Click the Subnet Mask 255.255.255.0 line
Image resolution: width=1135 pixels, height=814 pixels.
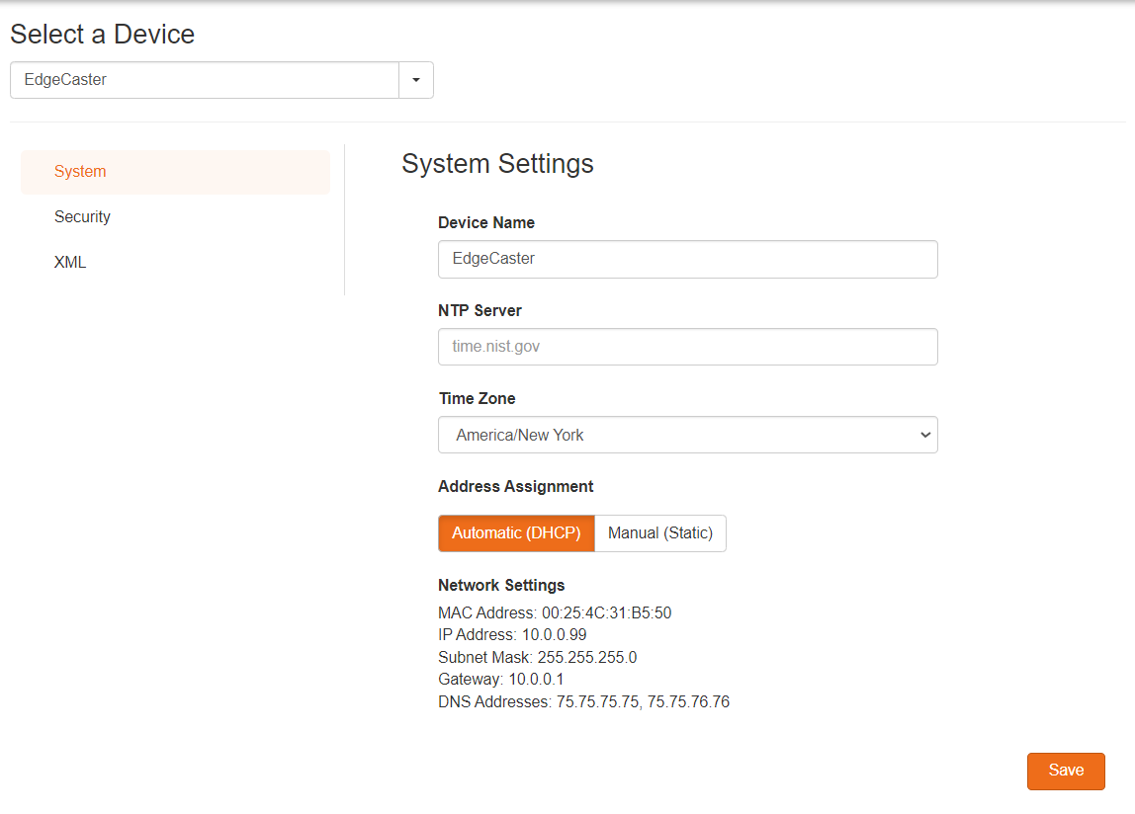(x=537, y=657)
